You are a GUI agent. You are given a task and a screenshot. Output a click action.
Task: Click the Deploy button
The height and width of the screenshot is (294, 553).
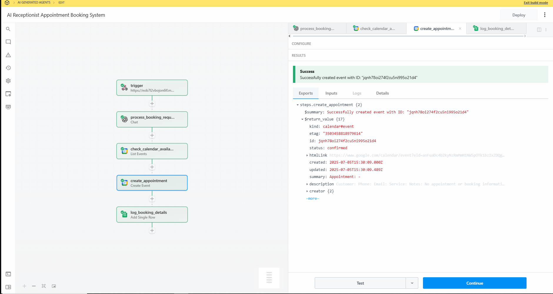coord(519,15)
